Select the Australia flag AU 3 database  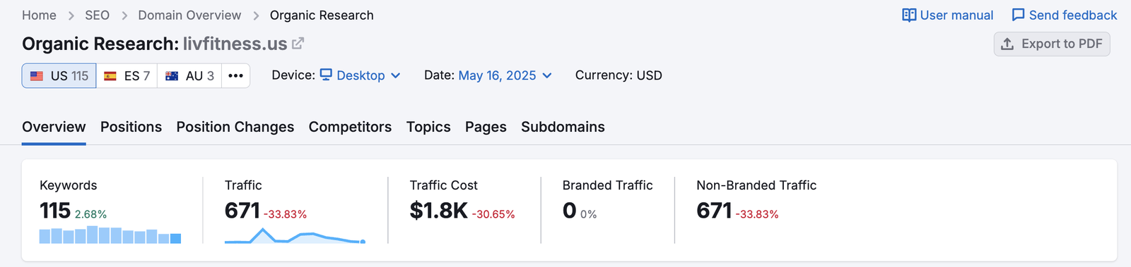189,76
